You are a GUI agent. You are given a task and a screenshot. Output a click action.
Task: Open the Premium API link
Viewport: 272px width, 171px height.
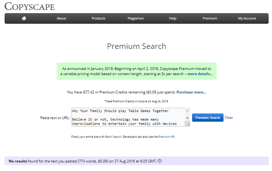(x=167, y=137)
